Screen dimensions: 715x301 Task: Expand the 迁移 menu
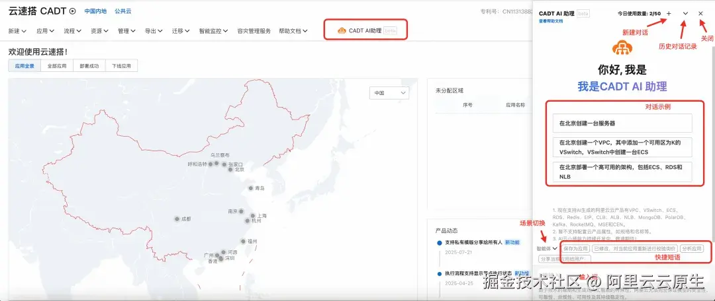[x=181, y=31]
